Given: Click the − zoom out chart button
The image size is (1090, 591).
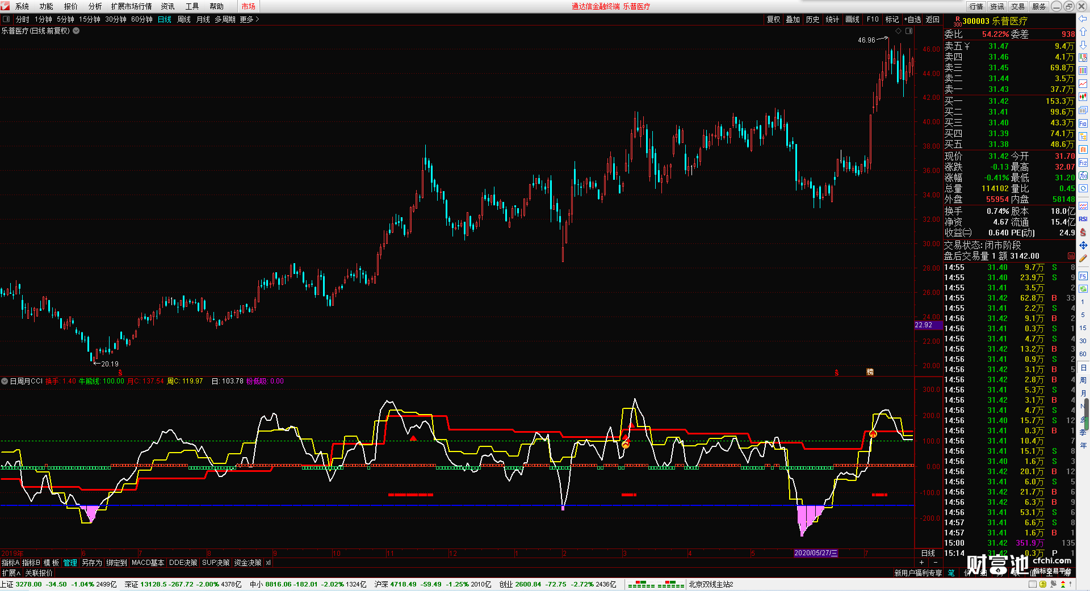Looking at the screenshot, I should (x=935, y=563).
